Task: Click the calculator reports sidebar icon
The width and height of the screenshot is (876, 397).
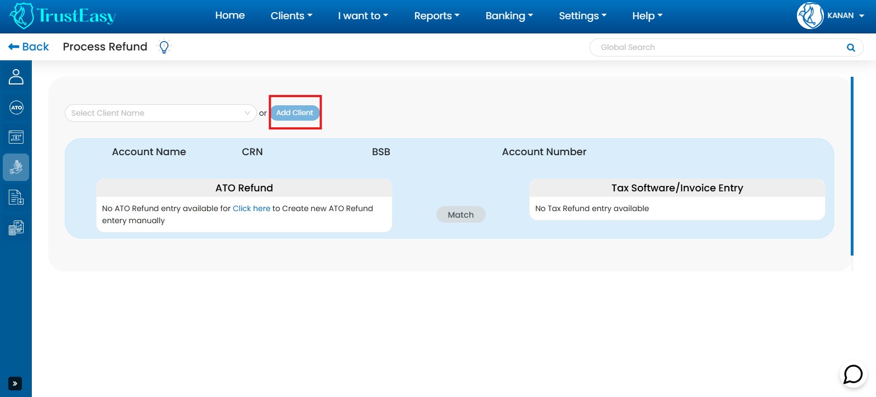Action: [x=16, y=228]
